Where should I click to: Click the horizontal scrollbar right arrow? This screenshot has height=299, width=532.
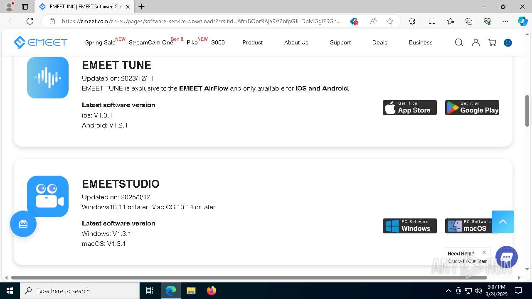(x=519, y=277)
